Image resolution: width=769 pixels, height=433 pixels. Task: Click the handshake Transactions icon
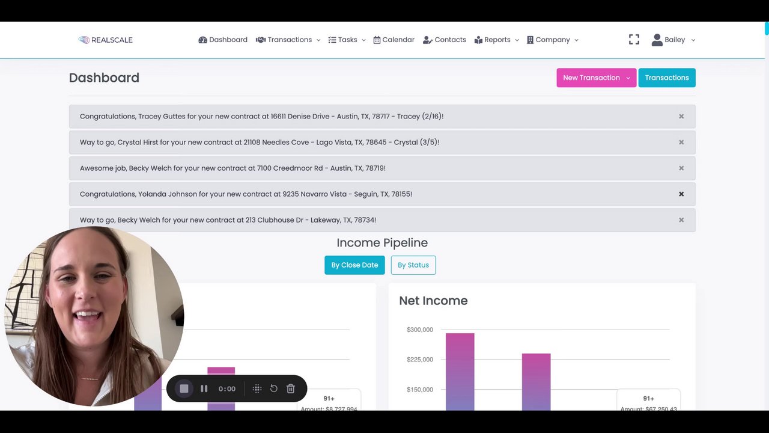[260, 40]
